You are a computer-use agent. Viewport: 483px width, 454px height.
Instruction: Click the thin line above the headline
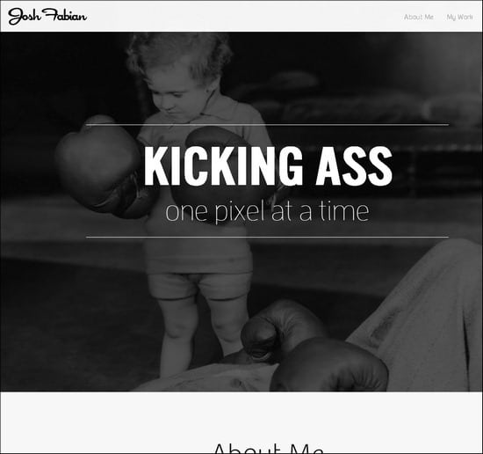coord(267,125)
